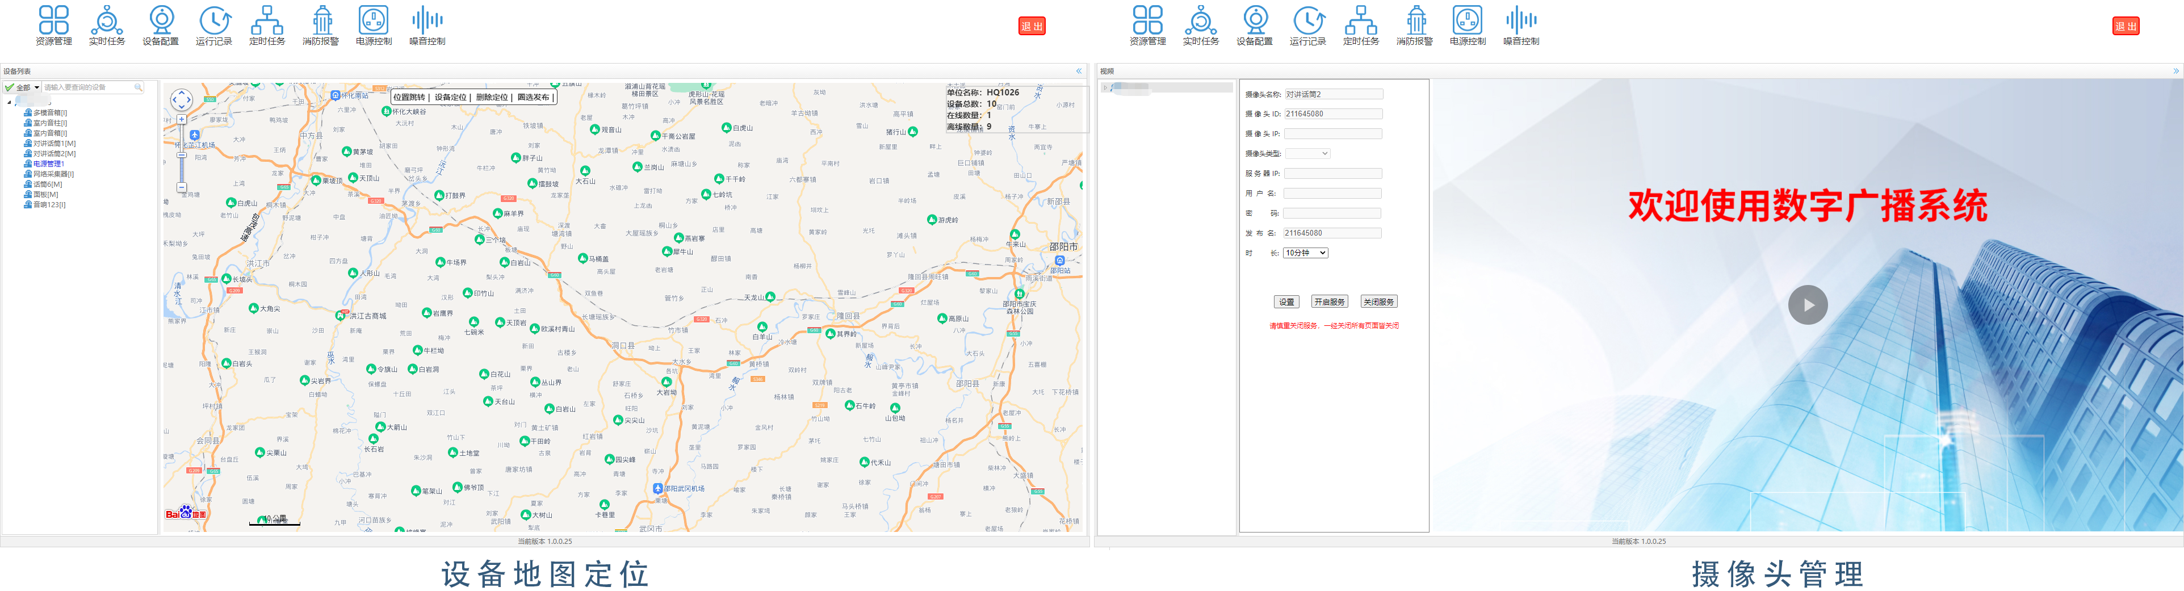Click 电源控制 icon above the camera form
Screen dimensions: 2184x591
(x=1468, y=24)
